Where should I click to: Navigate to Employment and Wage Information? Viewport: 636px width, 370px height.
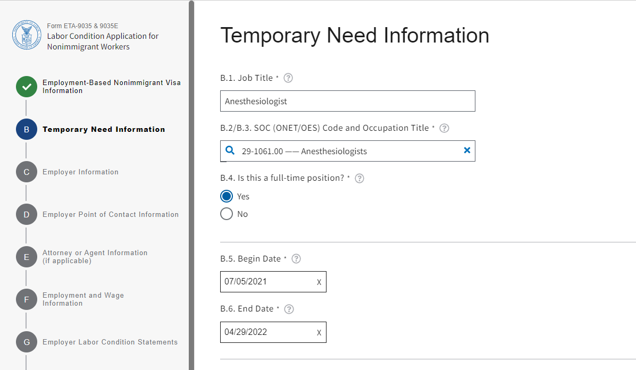pos(83,299)
